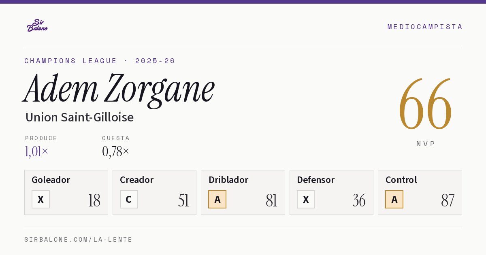Click the X grade badge under Defensor
The height and width of the screenshot is (255, 486).
[306, 200]
